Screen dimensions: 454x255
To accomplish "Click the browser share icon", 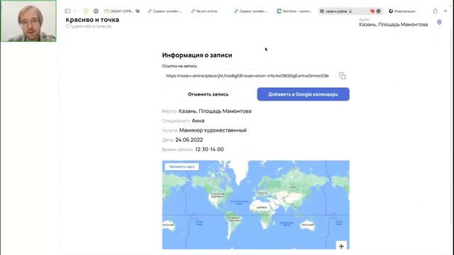I will click(436, 11).
